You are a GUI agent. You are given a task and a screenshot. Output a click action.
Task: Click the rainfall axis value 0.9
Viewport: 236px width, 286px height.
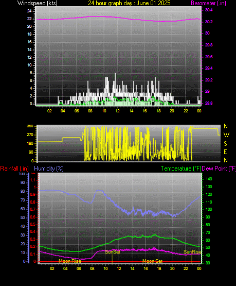point(33,195)
